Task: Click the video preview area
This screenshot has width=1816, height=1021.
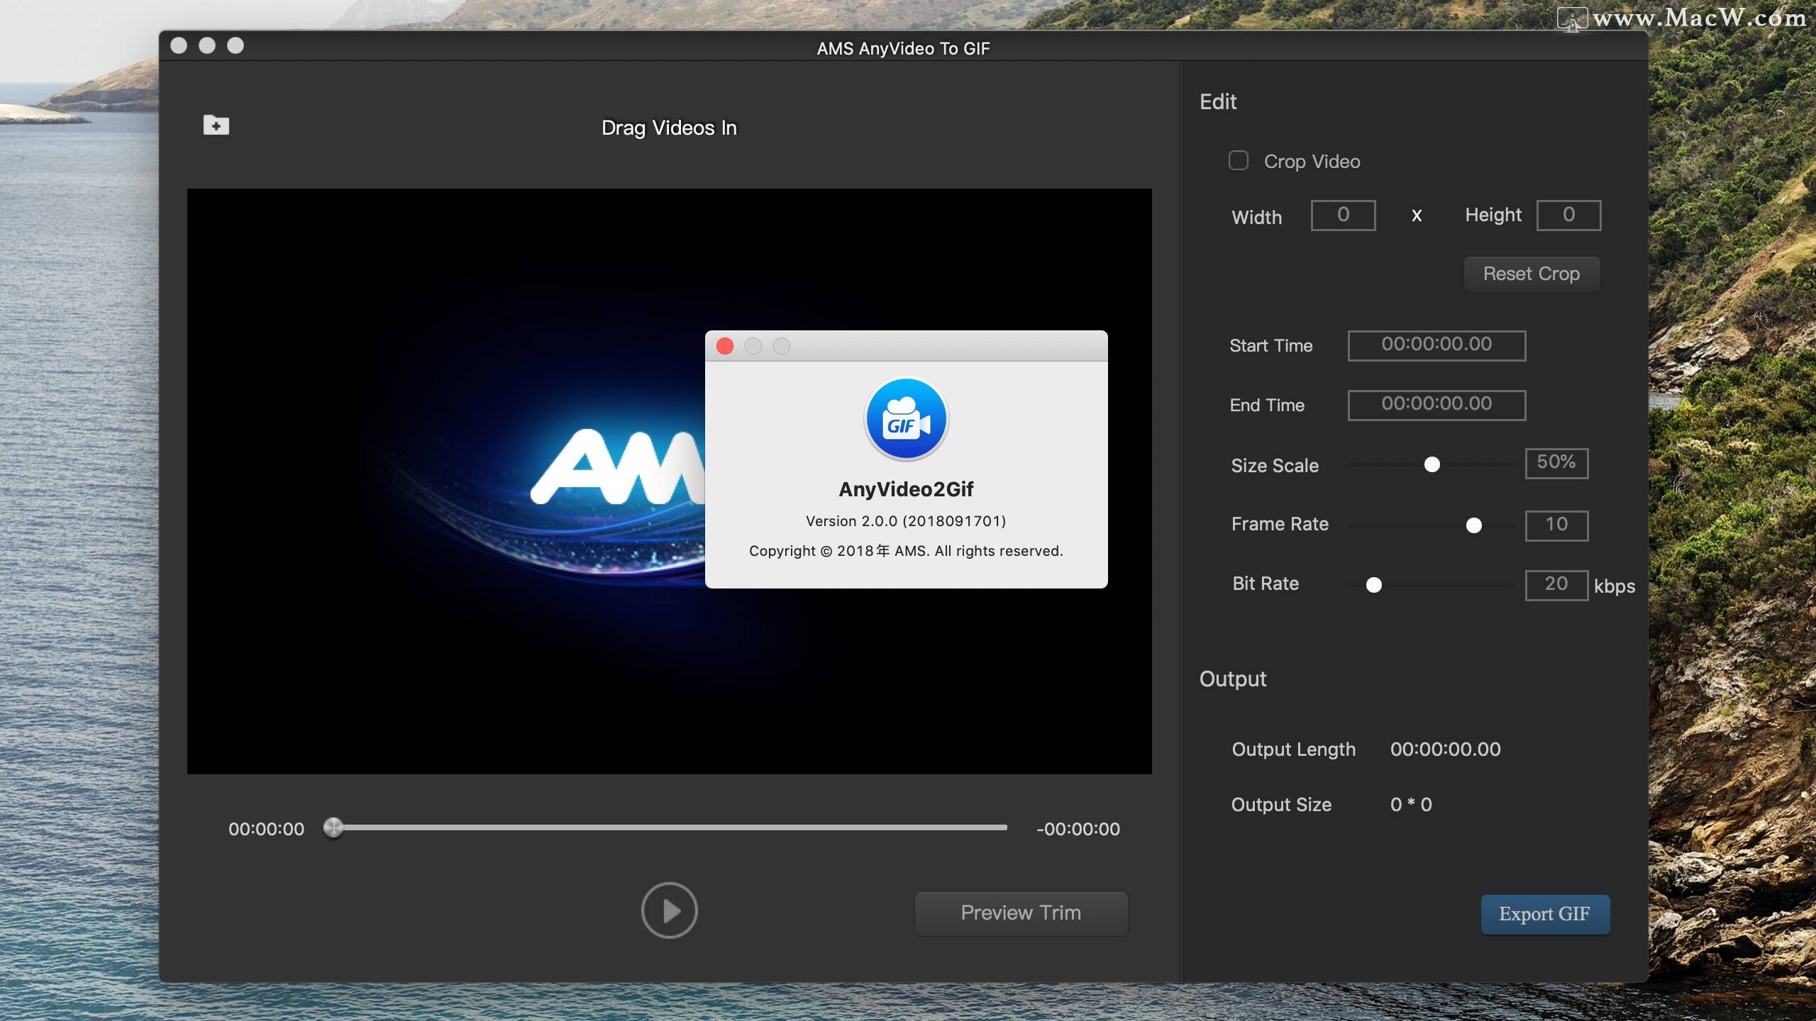Action: pos(669,481)
